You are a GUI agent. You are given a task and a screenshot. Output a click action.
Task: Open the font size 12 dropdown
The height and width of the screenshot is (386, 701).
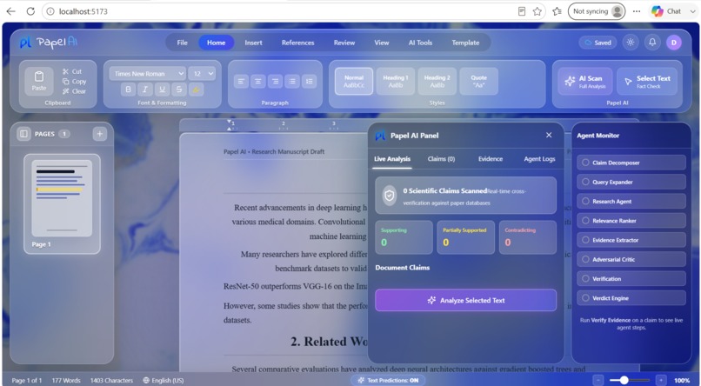pyautogui.click(x=202, y=74)
